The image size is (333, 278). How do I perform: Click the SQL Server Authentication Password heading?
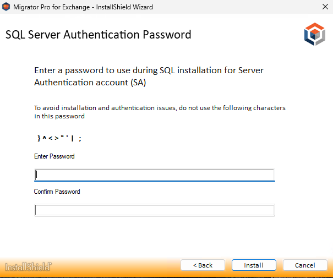(99, 35)
